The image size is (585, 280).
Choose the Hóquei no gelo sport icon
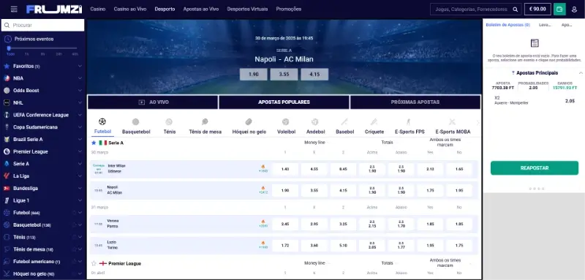pyautogui.click(x=249, y=122)
